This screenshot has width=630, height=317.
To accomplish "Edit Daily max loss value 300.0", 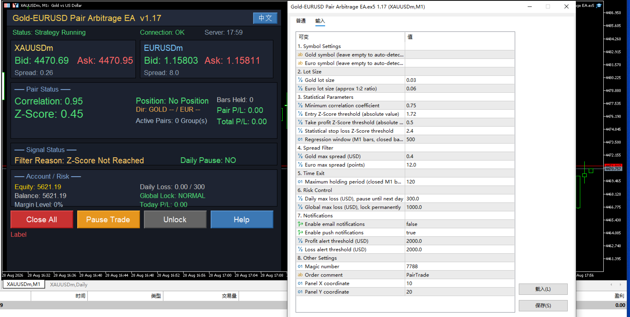I will pyautogui.click(x=460, y=198).
